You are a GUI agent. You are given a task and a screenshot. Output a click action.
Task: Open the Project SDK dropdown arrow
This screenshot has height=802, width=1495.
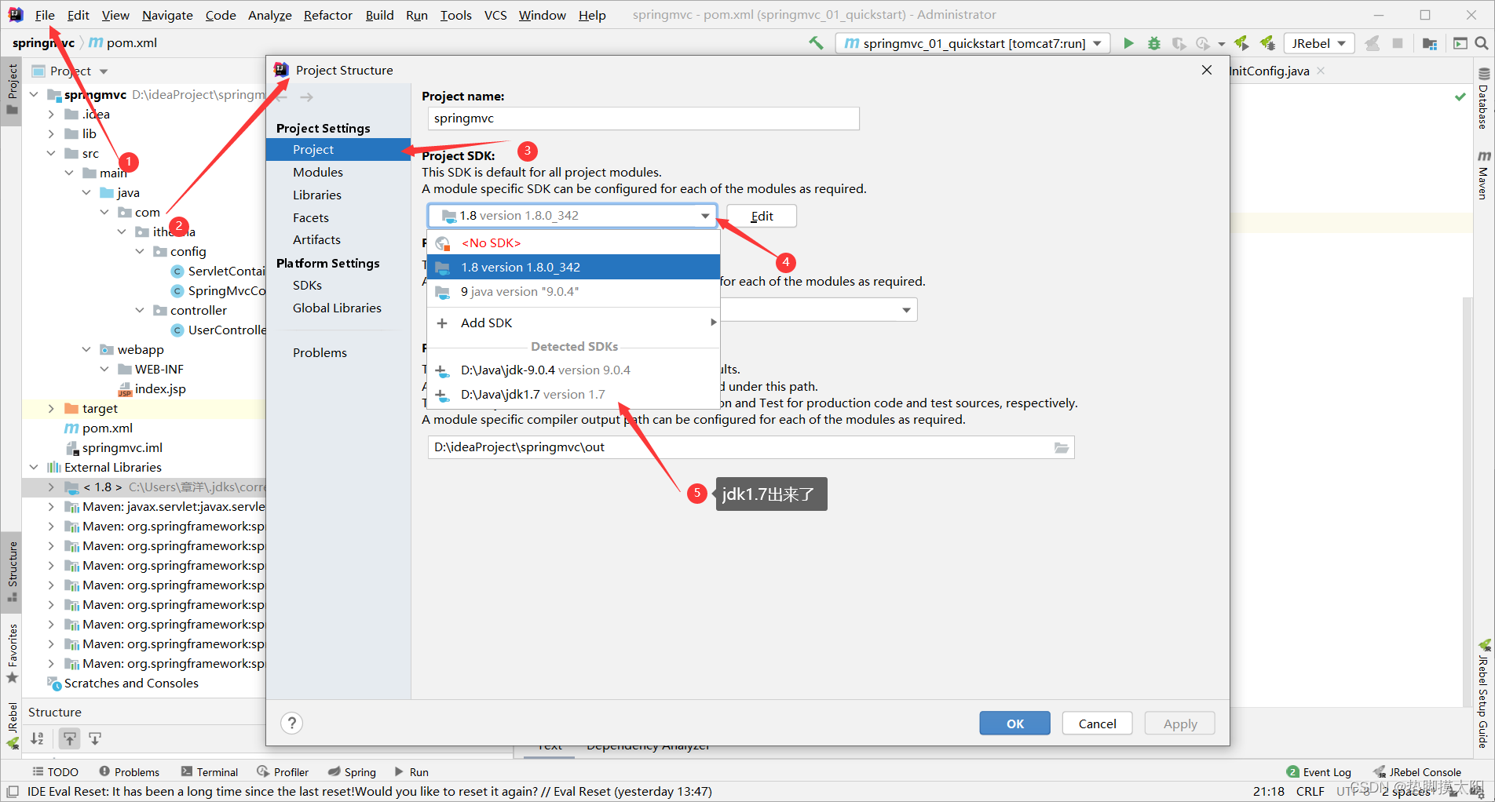(x=704, y=216)
